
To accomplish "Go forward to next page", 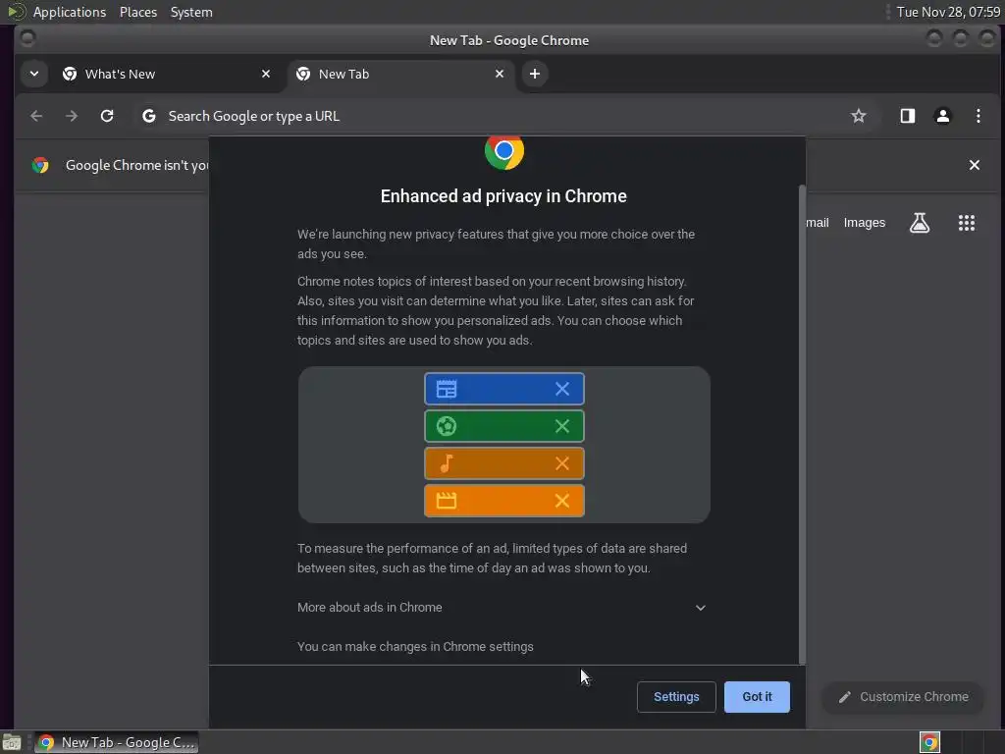I will pos(72,116).
